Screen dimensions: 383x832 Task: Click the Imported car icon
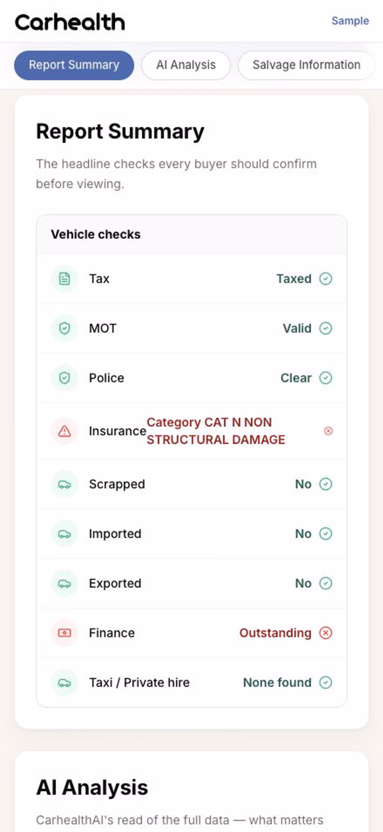pyautogui.click(x=65, y=534)
